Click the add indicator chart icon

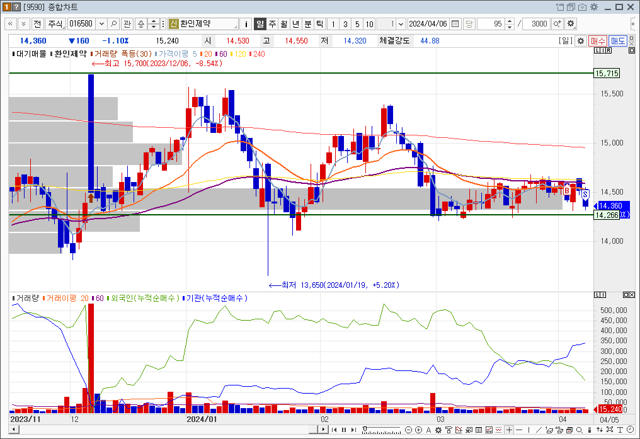(459, 430)
